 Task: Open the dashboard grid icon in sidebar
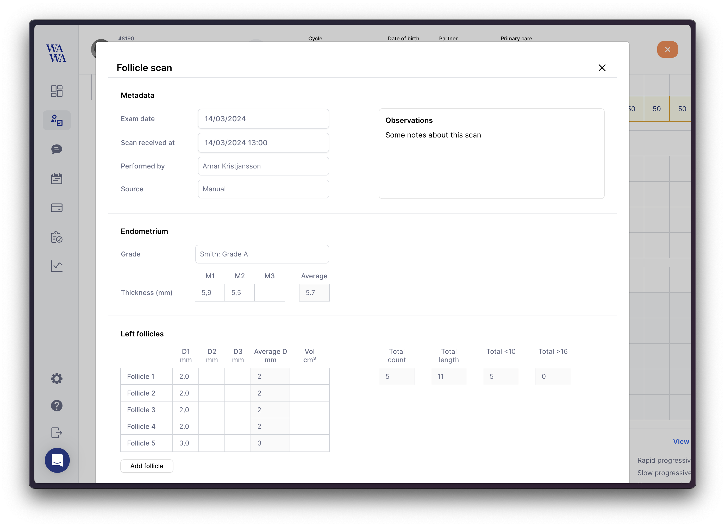click(57, 91)
